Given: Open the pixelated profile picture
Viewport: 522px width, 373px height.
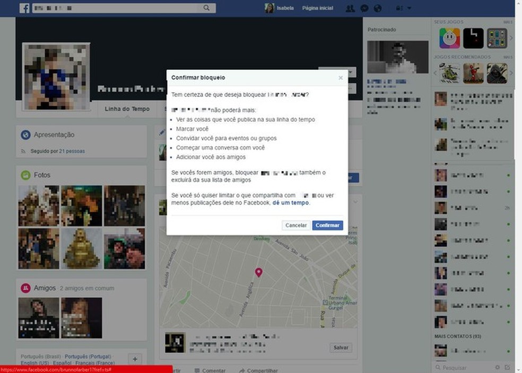Looking at the screenshot, I should tap(56, 76).
